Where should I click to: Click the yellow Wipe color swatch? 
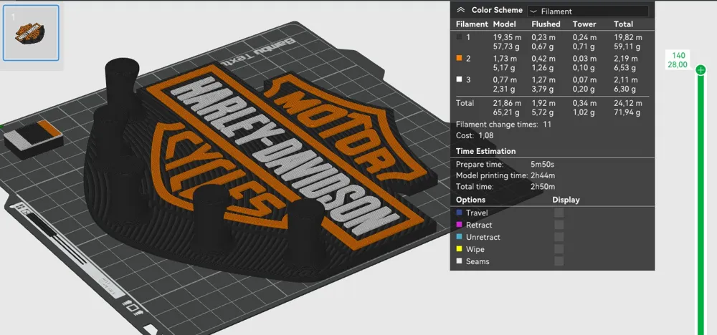459,249
